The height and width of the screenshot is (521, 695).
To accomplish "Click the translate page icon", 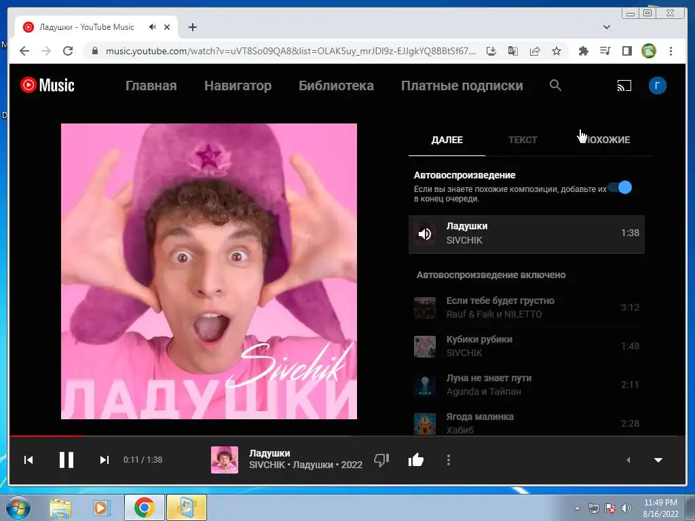I will point(513,51).
